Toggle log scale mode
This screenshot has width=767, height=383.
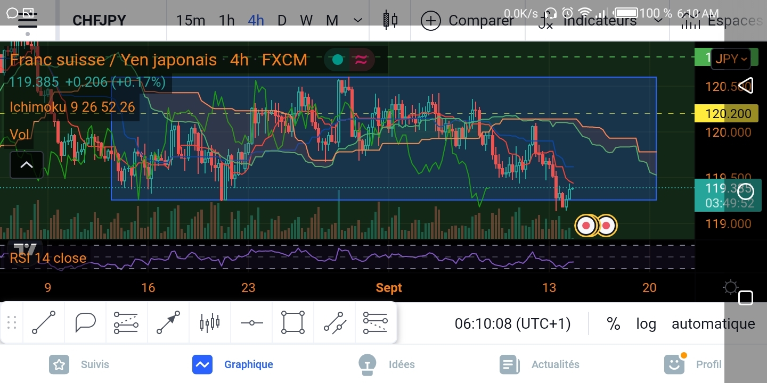646,323
